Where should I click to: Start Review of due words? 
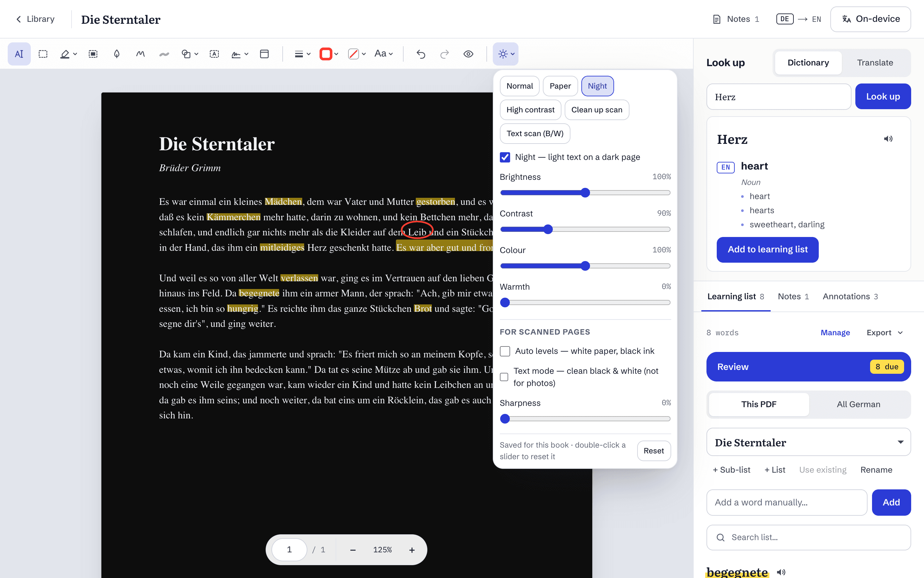(808, 367)
